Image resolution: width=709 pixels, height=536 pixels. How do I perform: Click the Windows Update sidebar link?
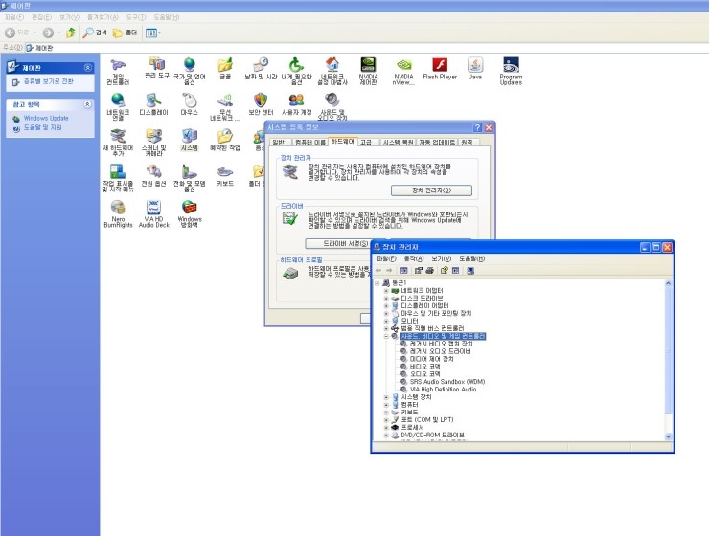[46, 118]
